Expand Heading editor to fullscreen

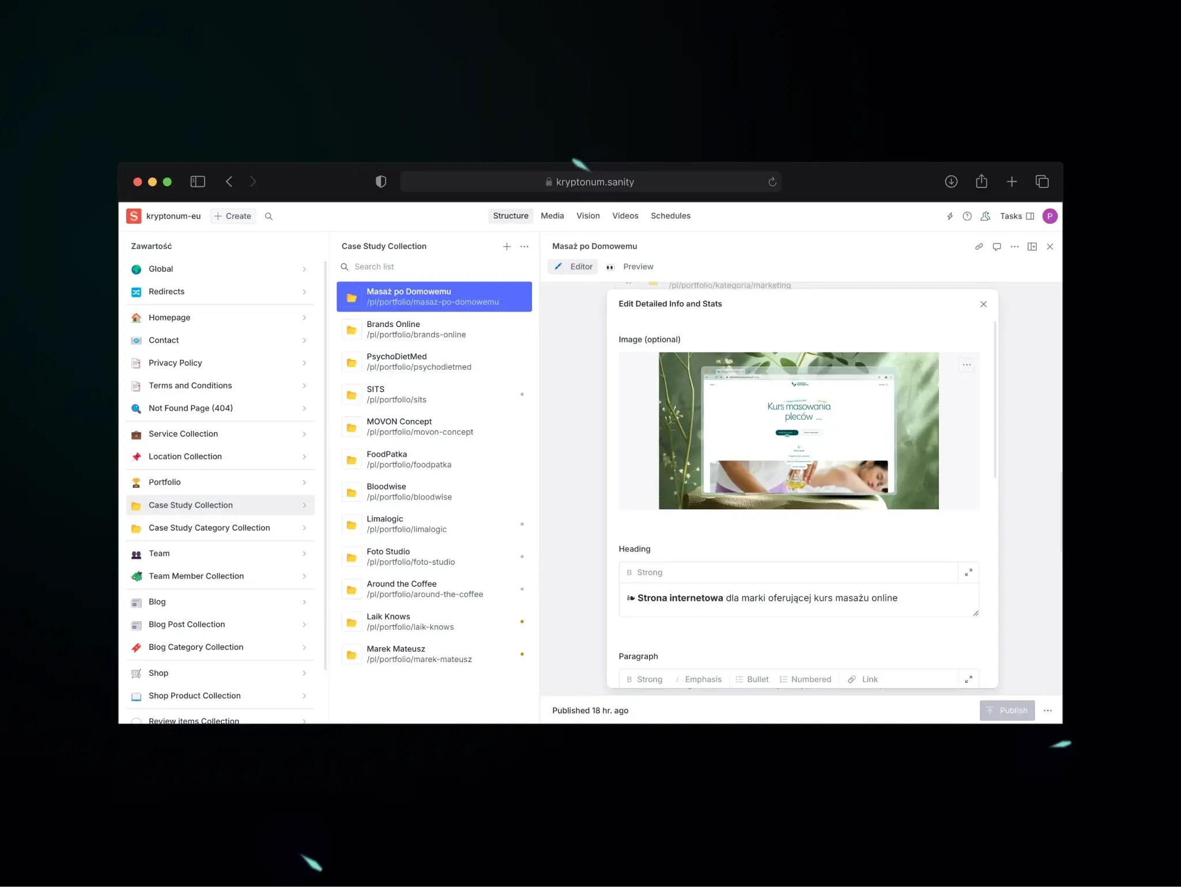[968, 572]
